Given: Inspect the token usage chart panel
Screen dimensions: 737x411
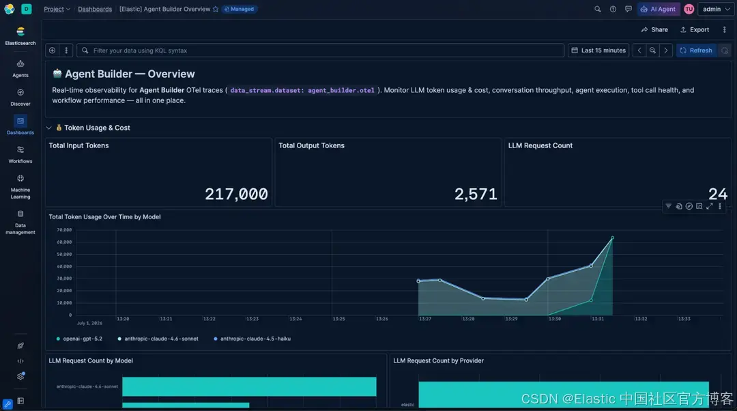Looking at the screenshot, I should [x=699, y=206].
